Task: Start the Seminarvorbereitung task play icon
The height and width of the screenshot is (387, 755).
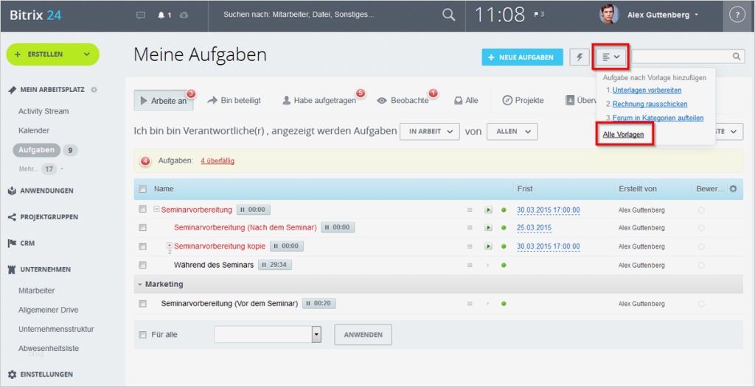Action: (x=488, y=210)
